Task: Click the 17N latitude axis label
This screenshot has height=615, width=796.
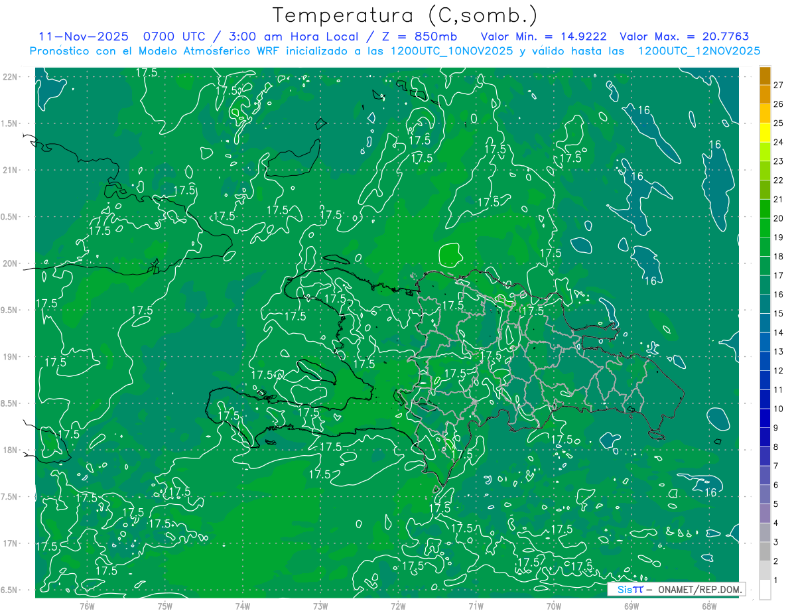Action: (x=11, y=544)
